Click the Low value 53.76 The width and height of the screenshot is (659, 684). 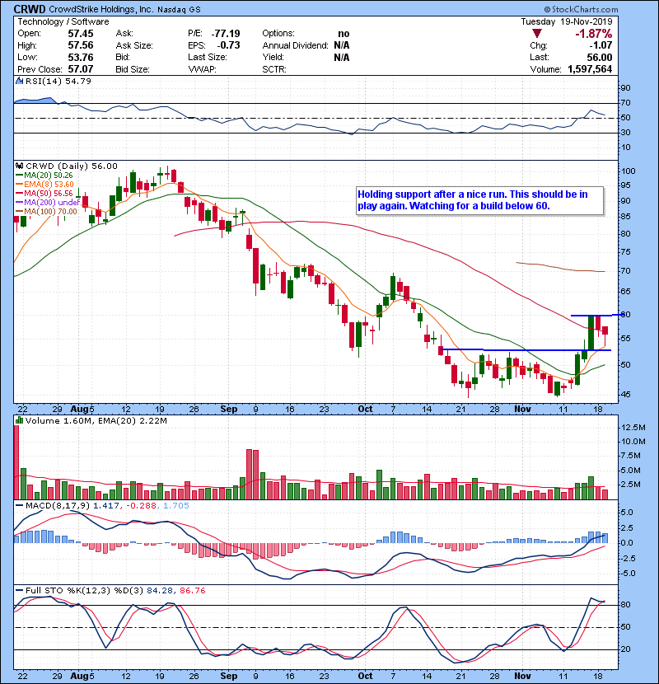pyautogui.click(x=81, y=57)
